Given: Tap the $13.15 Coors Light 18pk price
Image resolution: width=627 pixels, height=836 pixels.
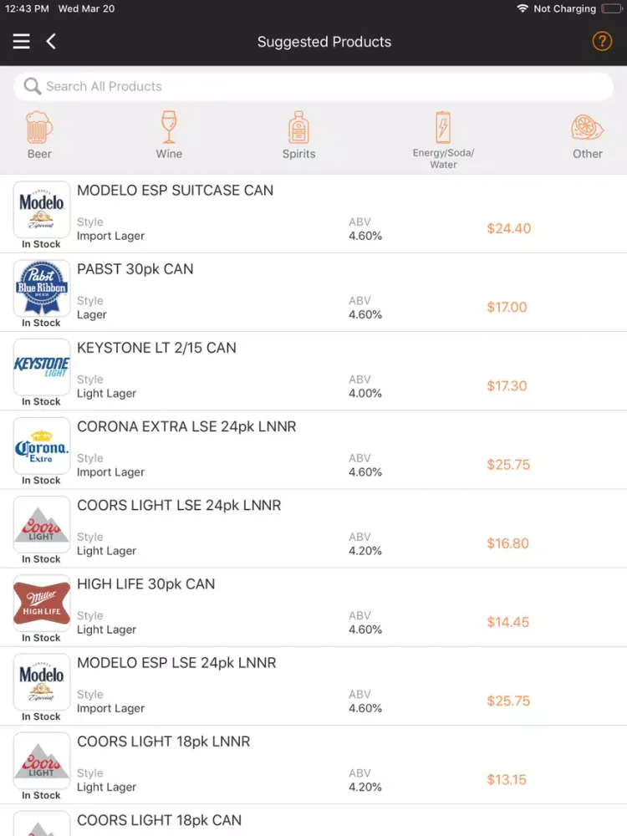Looking at the screenshot, I should pyautogui.click(x=507, y=780).
